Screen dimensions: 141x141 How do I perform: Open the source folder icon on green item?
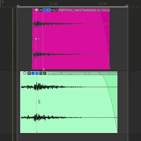coord(33,73)
